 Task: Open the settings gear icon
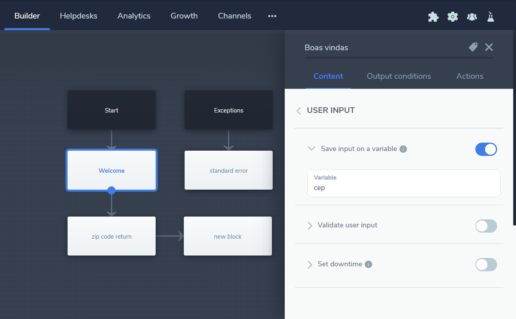(453, 16)
